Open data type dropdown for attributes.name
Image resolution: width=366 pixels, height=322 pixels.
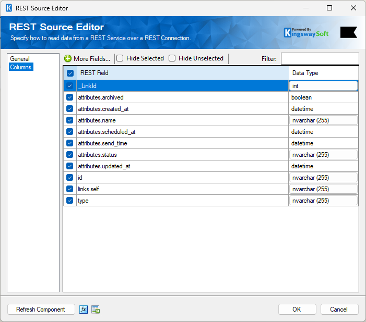click(323, 120)
